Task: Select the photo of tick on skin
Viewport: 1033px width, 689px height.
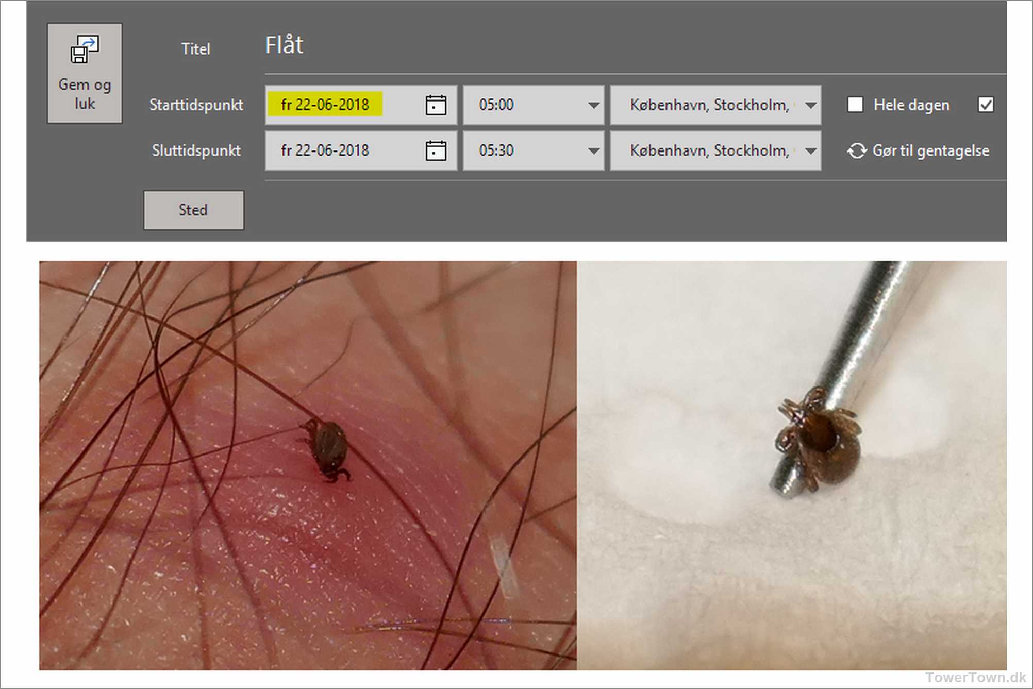Action: coord(308,465)
